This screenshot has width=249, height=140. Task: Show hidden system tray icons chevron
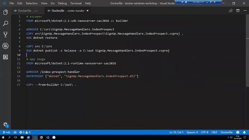pyautogui.click(x=228, y=137)
